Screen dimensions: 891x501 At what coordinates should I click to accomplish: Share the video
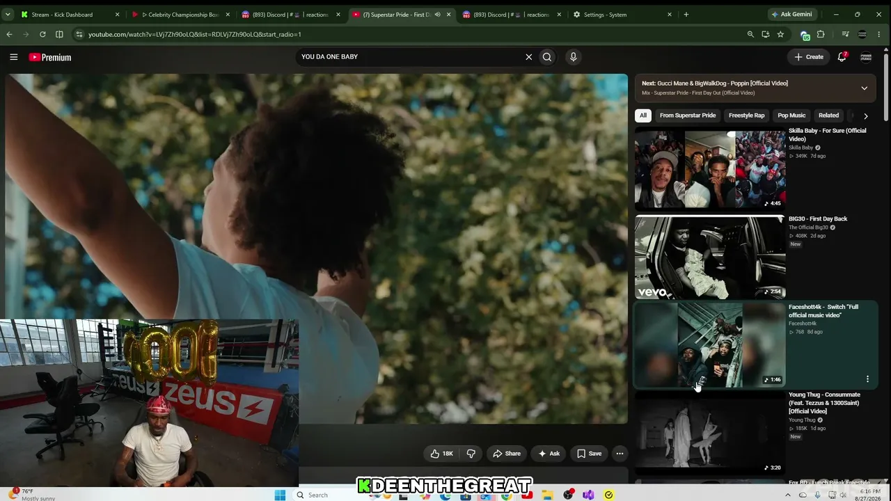507,454
